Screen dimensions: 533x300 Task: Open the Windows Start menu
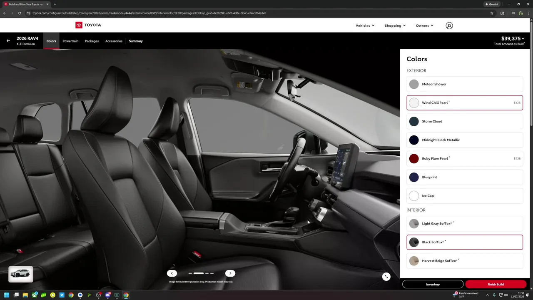tap(7, 295)
